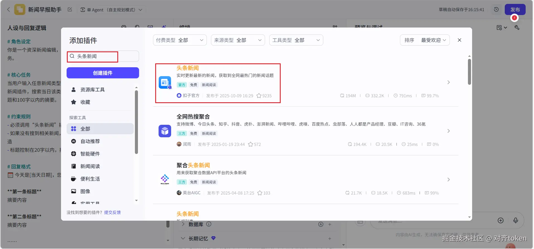
Task: Expand the first 头条新闻 plugin row chevron
Action: click(448, 82)
